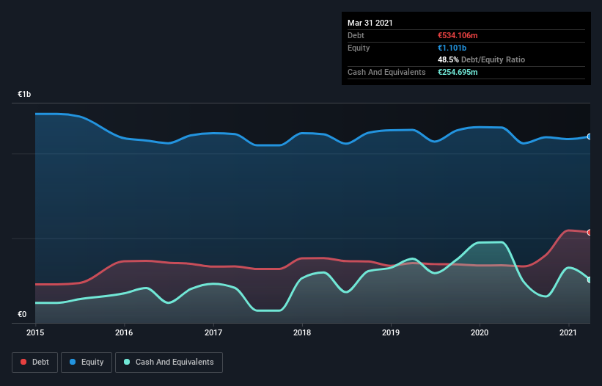Select the 2021 x-axis label
602x386 pixels.
point(568,332)
